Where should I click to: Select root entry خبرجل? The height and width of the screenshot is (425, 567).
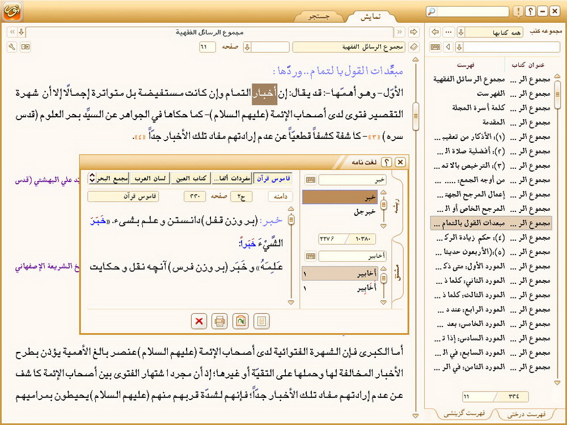[x=341, y=212]
